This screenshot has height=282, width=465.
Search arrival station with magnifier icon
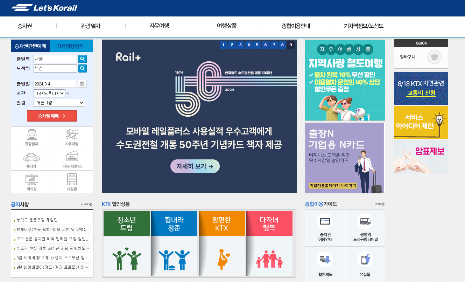point(82,68)
